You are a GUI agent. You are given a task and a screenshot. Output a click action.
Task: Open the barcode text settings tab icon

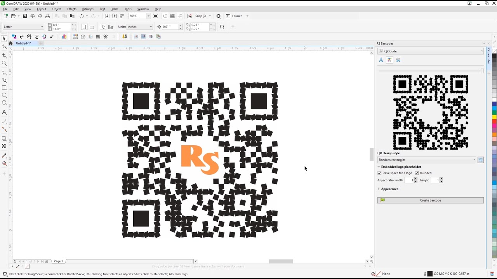(x=381, y=60)
